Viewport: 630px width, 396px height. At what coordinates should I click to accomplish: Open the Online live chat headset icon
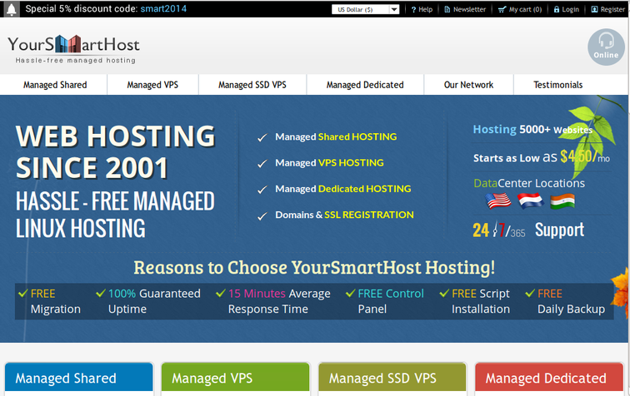point(606,47)
